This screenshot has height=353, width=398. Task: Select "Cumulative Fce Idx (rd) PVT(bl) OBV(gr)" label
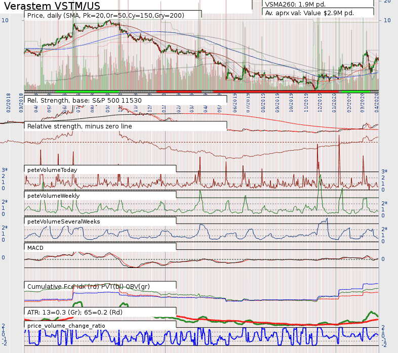[x=88, y=287]
